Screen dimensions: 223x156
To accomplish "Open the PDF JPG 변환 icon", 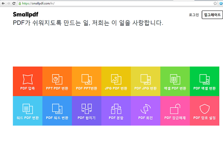I will click(x=146, y=79).
